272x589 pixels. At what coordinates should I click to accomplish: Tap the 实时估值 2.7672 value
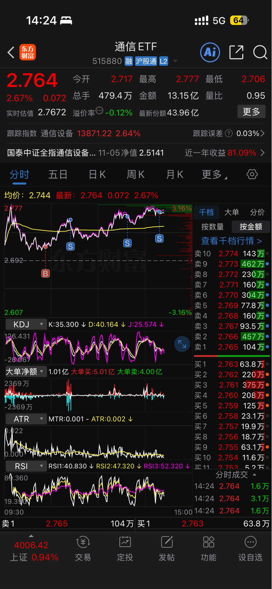point(52,112)
